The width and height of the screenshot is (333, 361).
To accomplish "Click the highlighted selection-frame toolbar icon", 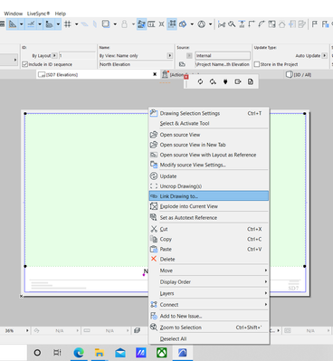I will (x=172, y=24).
